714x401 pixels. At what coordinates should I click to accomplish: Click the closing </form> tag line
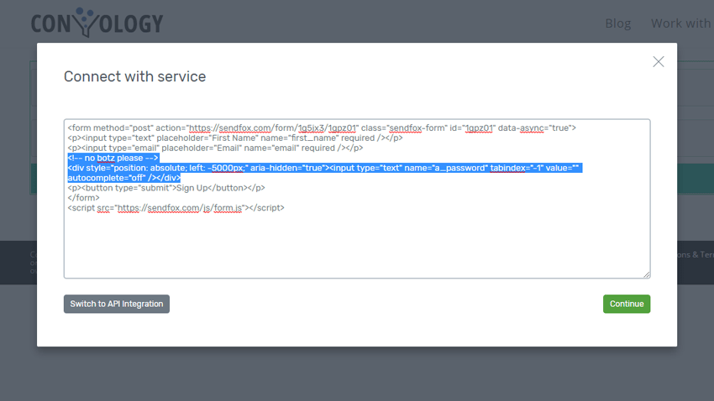[x=83, y=198]
